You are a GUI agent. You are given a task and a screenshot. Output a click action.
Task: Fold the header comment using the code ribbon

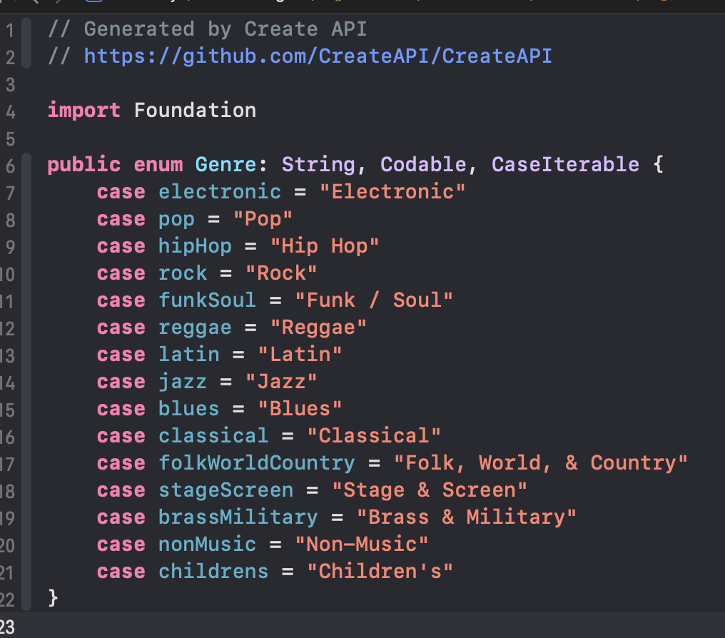tap(26, 43)
